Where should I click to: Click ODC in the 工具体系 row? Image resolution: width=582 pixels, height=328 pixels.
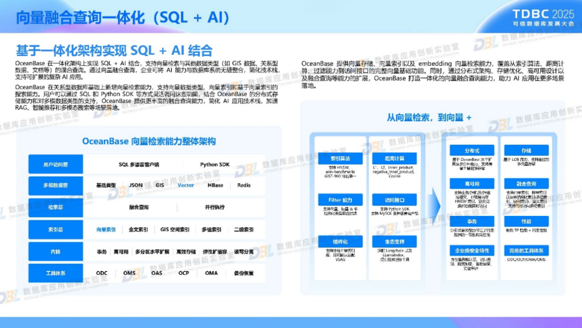pyautogui.click(x=102, y=273)
